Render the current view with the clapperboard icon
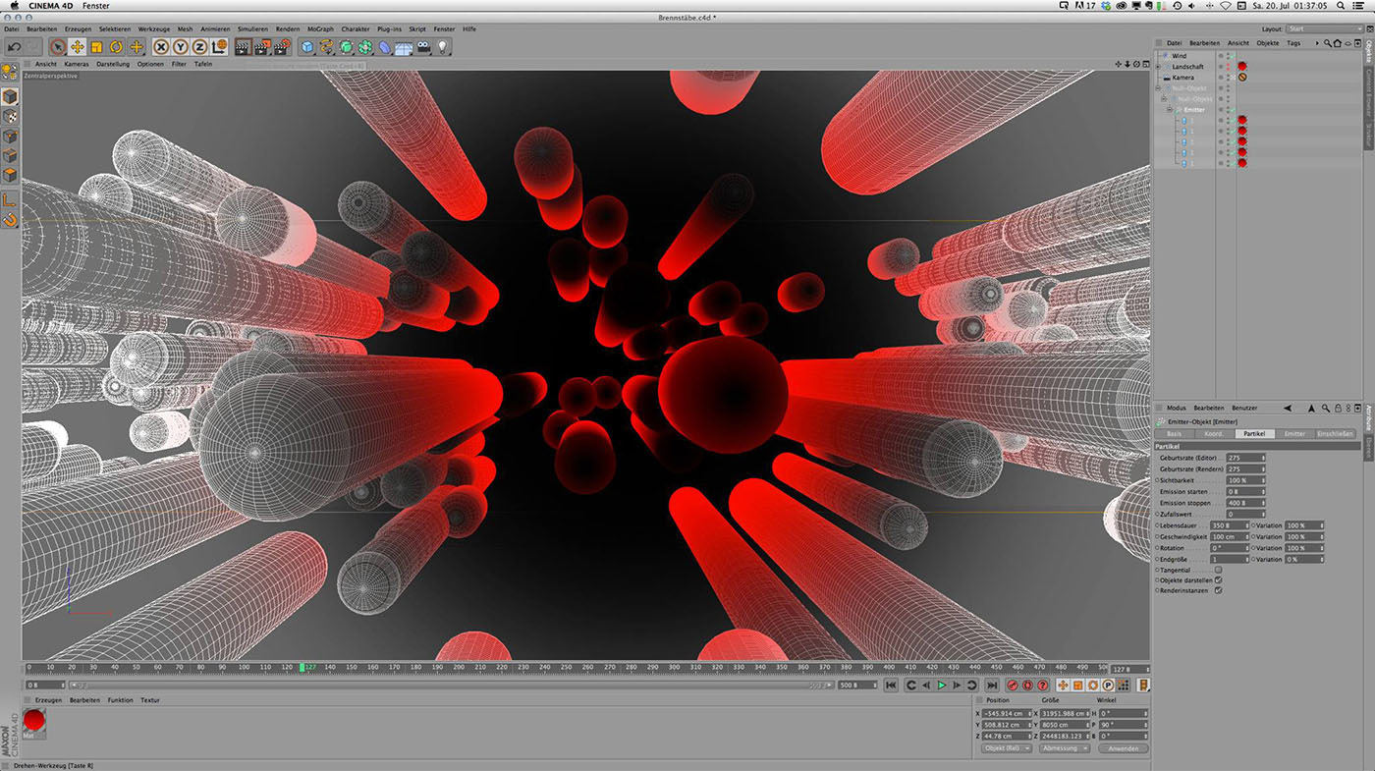The height and width of the screenshot is (771, 1375). click(244, 46)
